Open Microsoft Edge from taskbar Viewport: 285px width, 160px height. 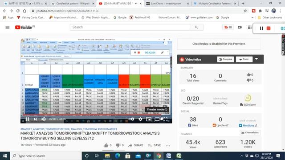click(x=118, y=156)
